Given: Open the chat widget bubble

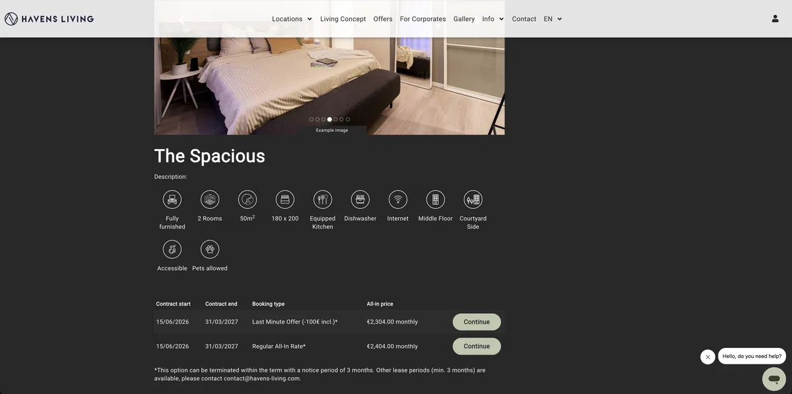Looking at the screenshot, I should coord(774,379).
